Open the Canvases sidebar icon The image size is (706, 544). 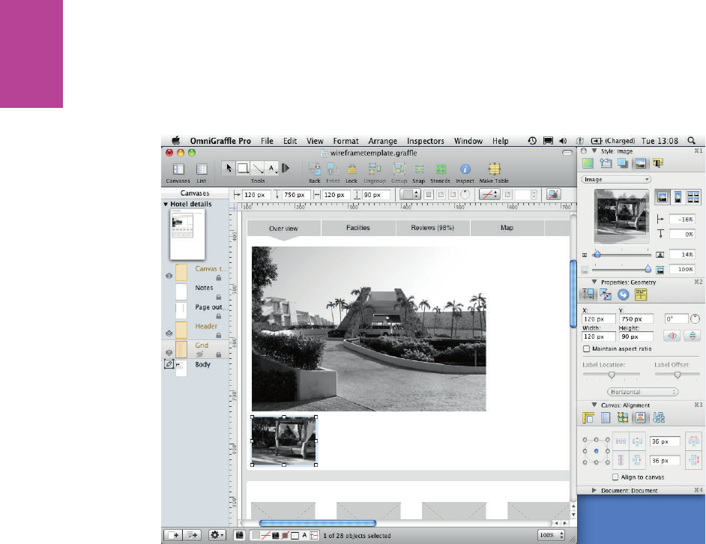(178, 169)
